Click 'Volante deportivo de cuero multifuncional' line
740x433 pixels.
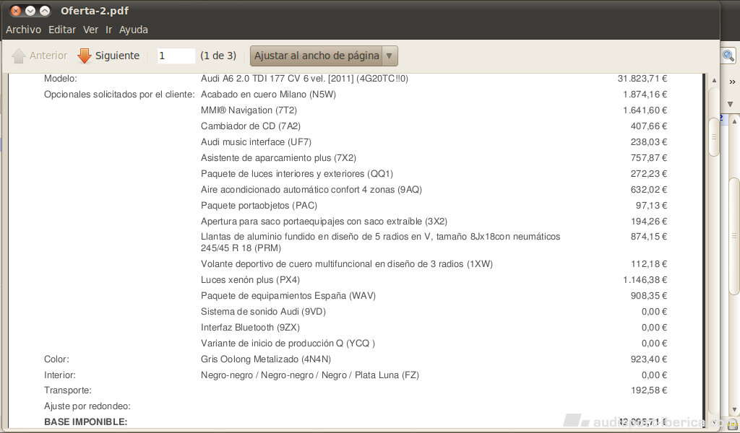pyautogui.click(x=347, y=264)
